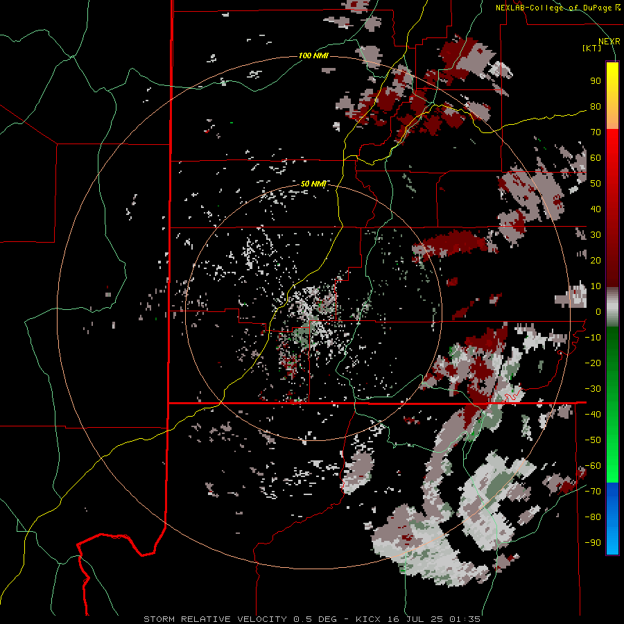Click the -90 value on velocity scale
The height and width of the screenshot is (624, 624).
point(593,543)
